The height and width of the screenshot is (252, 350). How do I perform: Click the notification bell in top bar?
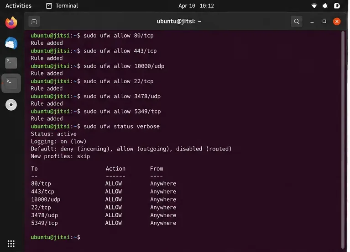[325, 6]
